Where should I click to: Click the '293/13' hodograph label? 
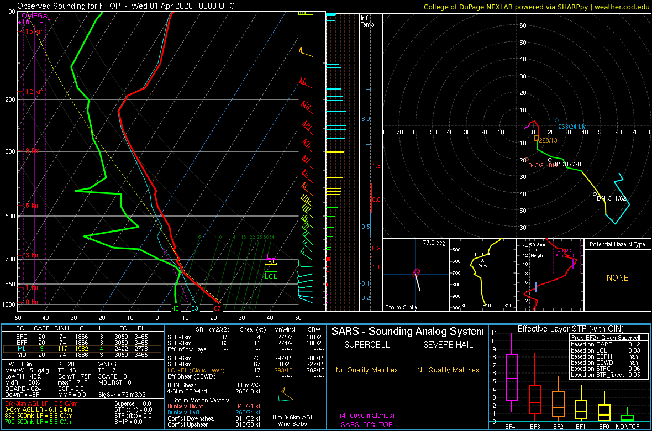coord(548,140)
